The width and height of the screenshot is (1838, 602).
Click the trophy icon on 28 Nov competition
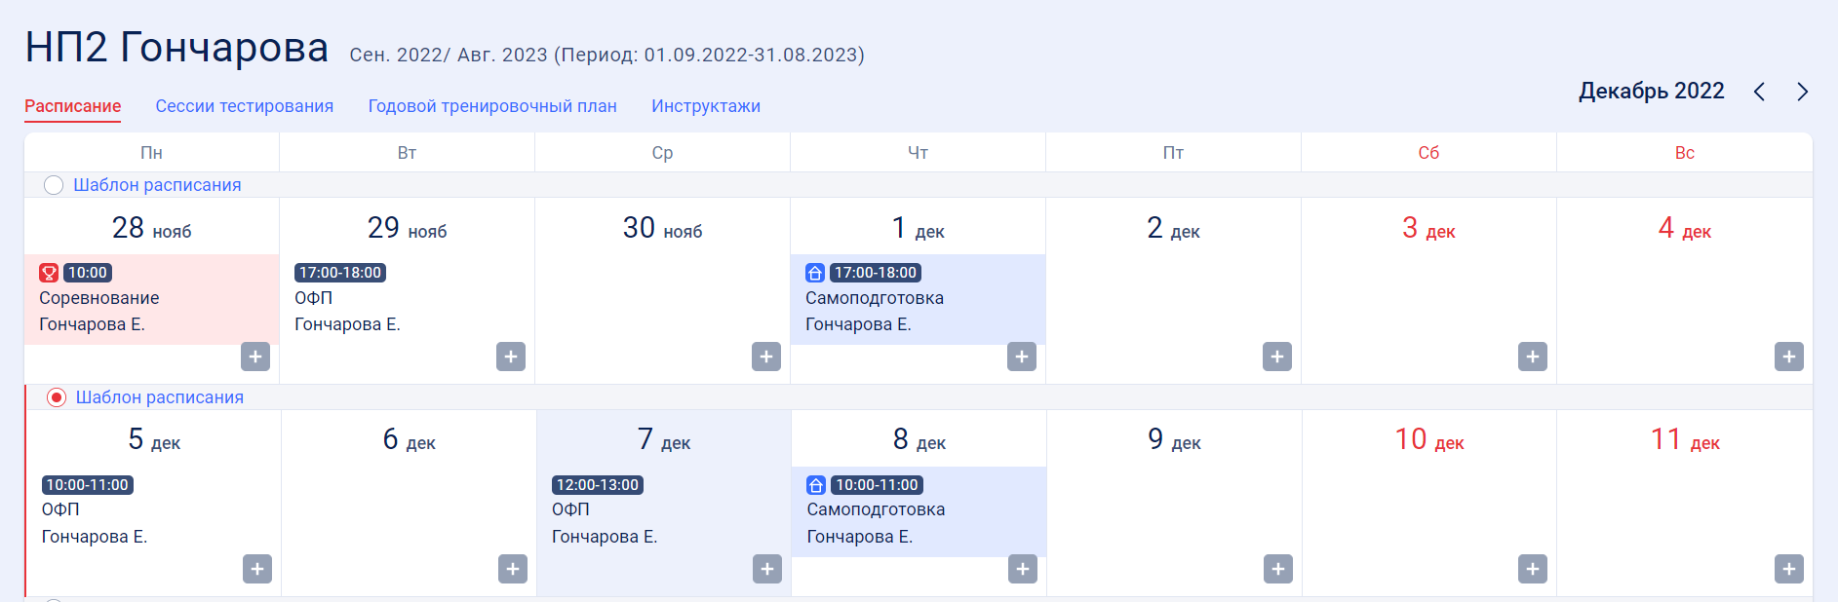[49, 273]
